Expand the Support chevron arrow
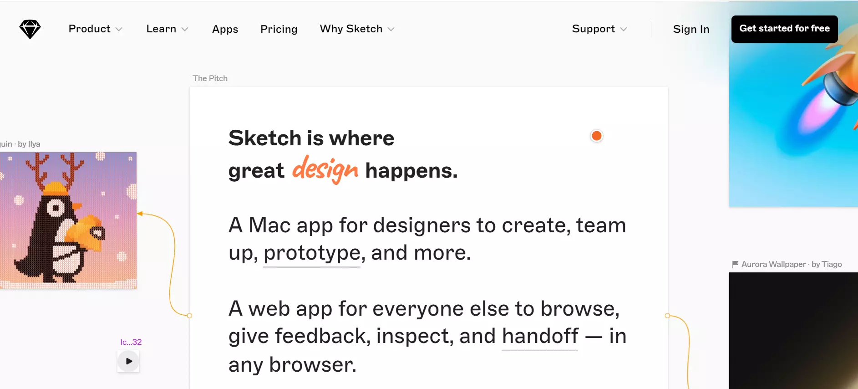The height and width of the screenshot is (389, 858). point(624,29)
